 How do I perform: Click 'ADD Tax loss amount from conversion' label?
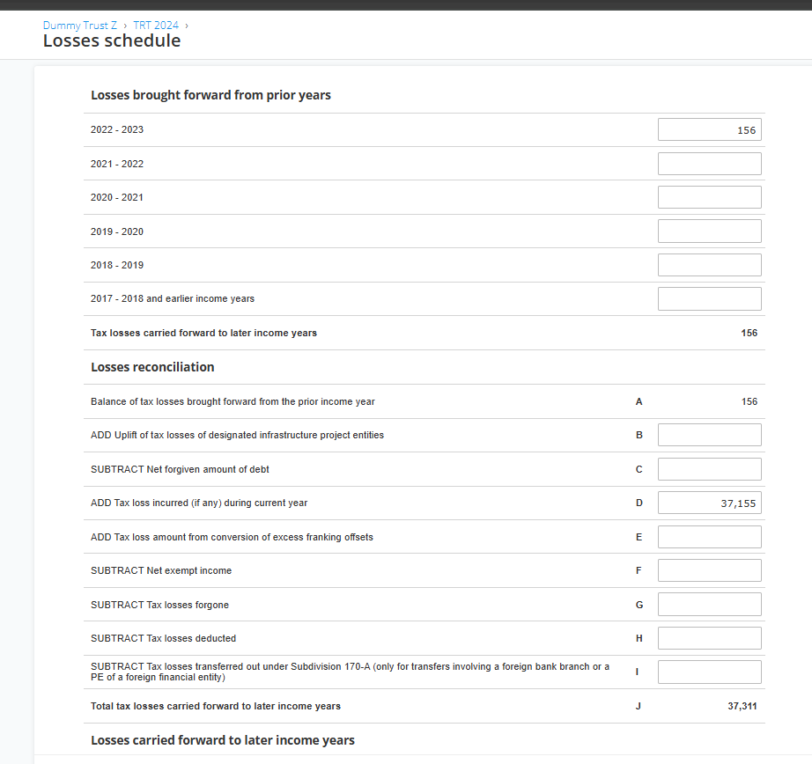(x=232, y=537)
